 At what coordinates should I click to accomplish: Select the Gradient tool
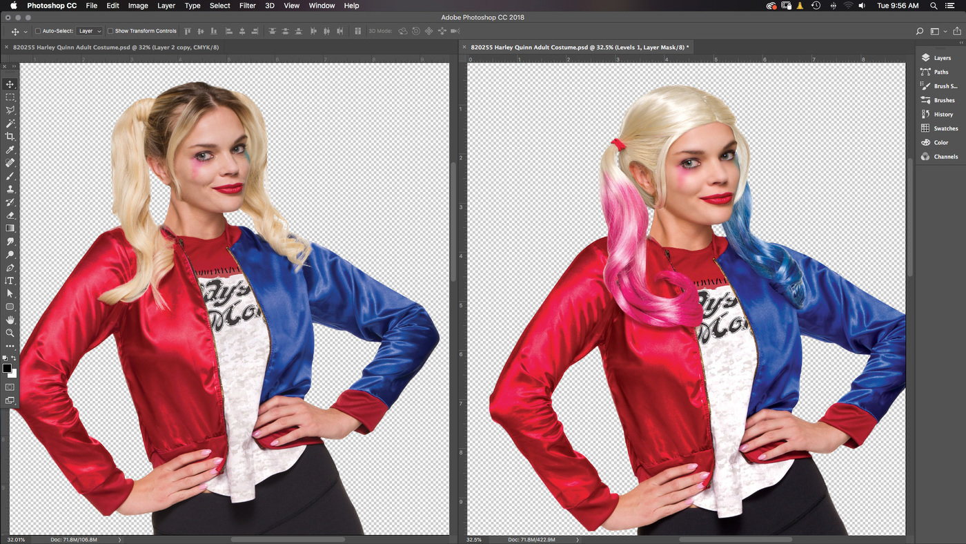(10, 229)
